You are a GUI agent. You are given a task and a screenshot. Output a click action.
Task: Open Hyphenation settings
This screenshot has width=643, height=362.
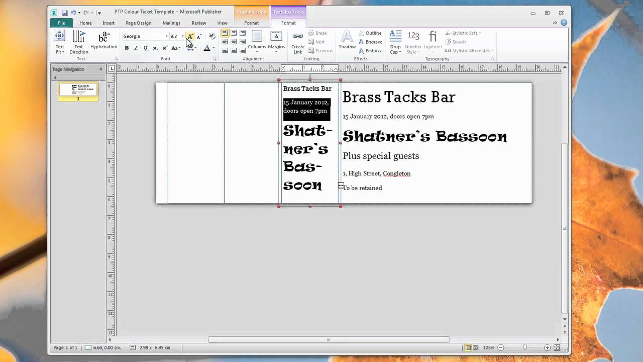click(x=104, y=41)
